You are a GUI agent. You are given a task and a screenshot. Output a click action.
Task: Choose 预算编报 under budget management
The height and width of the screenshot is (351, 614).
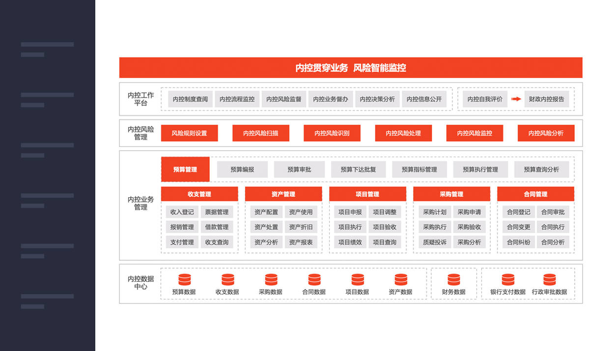(242, 169)
